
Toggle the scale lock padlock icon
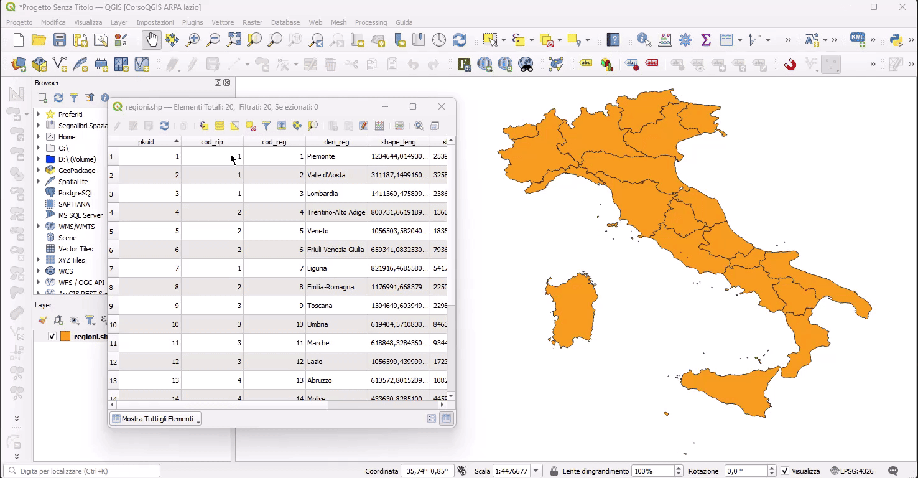pos(554,471)
